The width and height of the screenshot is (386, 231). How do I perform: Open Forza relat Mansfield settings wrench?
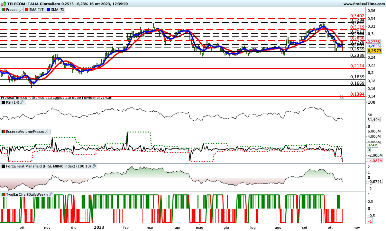click(x=94, y=166)
